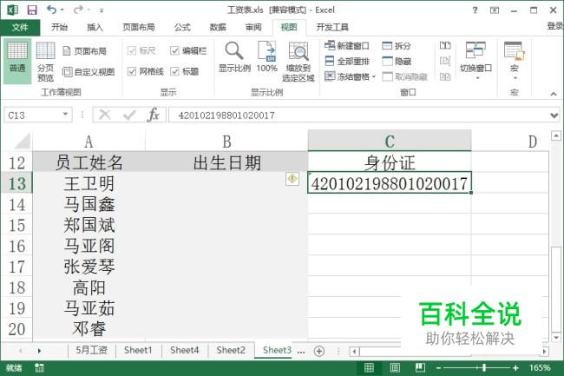
Task: Add a new sheet with plus button
Action: 319,351
